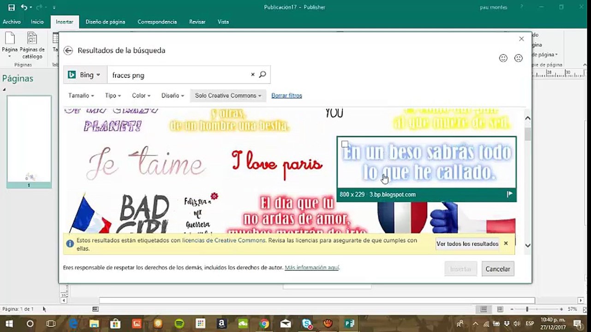Click the Save icon in the quick access toolbar

12,7
